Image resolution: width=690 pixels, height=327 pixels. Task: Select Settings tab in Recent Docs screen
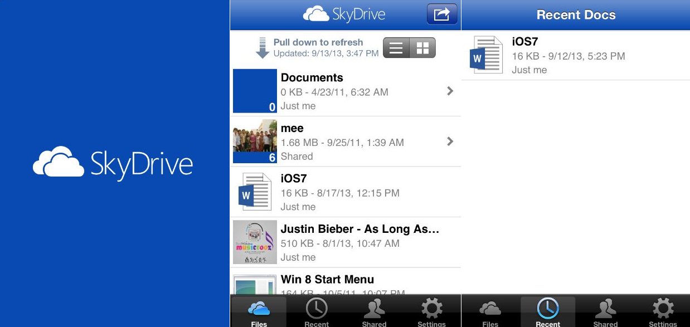pos(663,312)
